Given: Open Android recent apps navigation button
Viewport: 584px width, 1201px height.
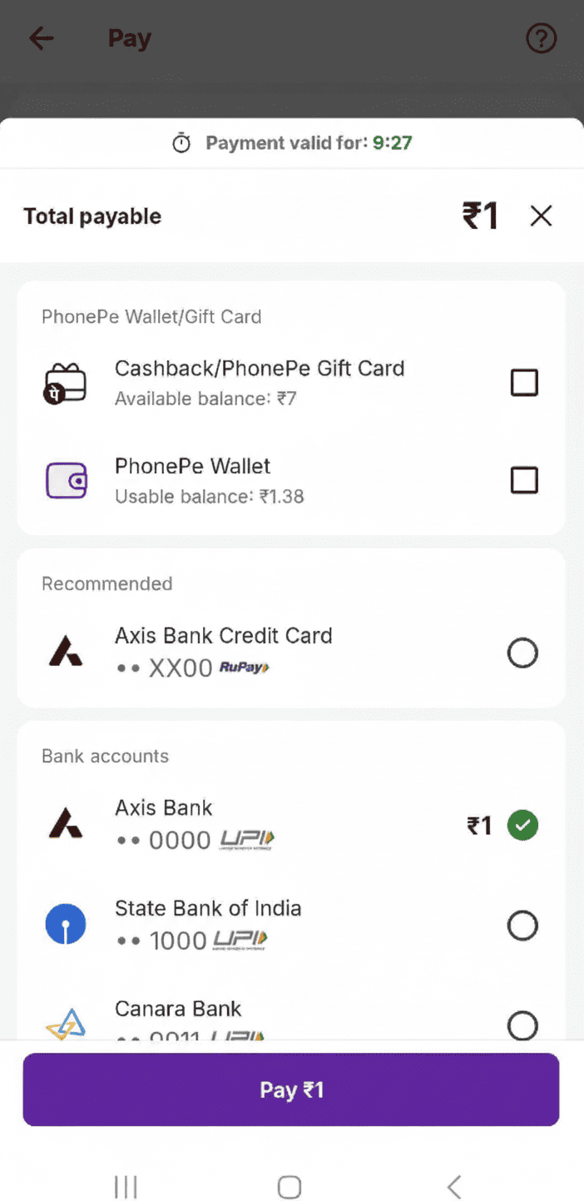Looking at the screenshot, I should (x=126, y=1187).
